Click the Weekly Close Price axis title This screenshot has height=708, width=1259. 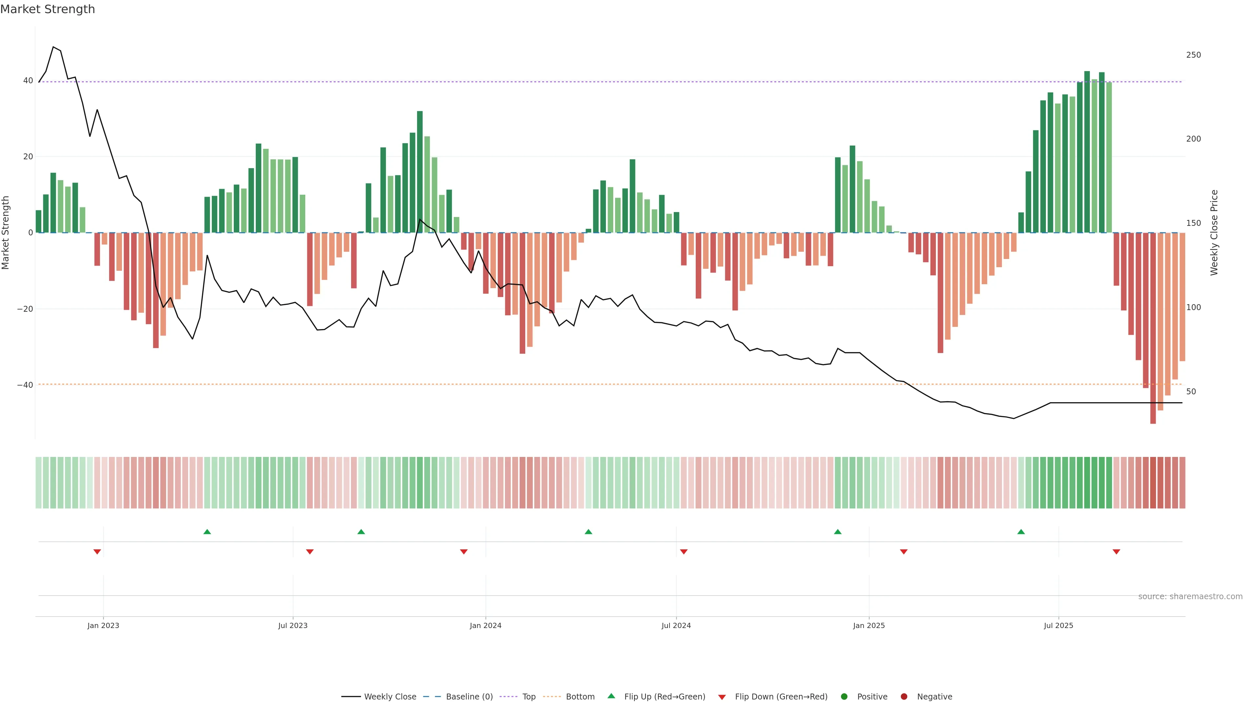click(x=1214, y=233)
